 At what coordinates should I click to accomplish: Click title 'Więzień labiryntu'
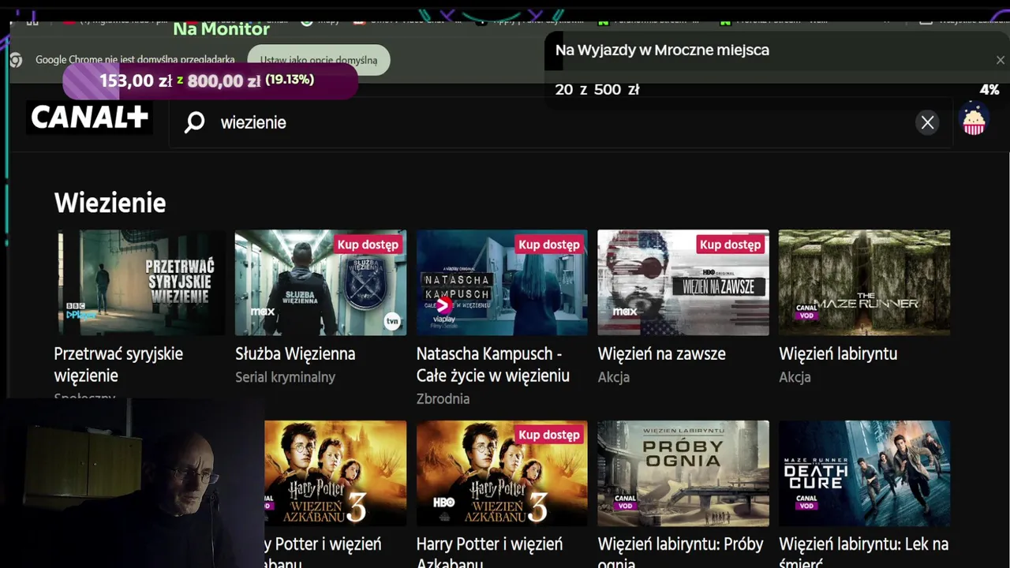pos(838,354)
